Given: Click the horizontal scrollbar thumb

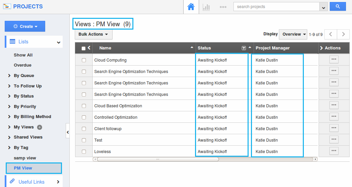Looking at the screenshot, I should click(x=158, y=159).
